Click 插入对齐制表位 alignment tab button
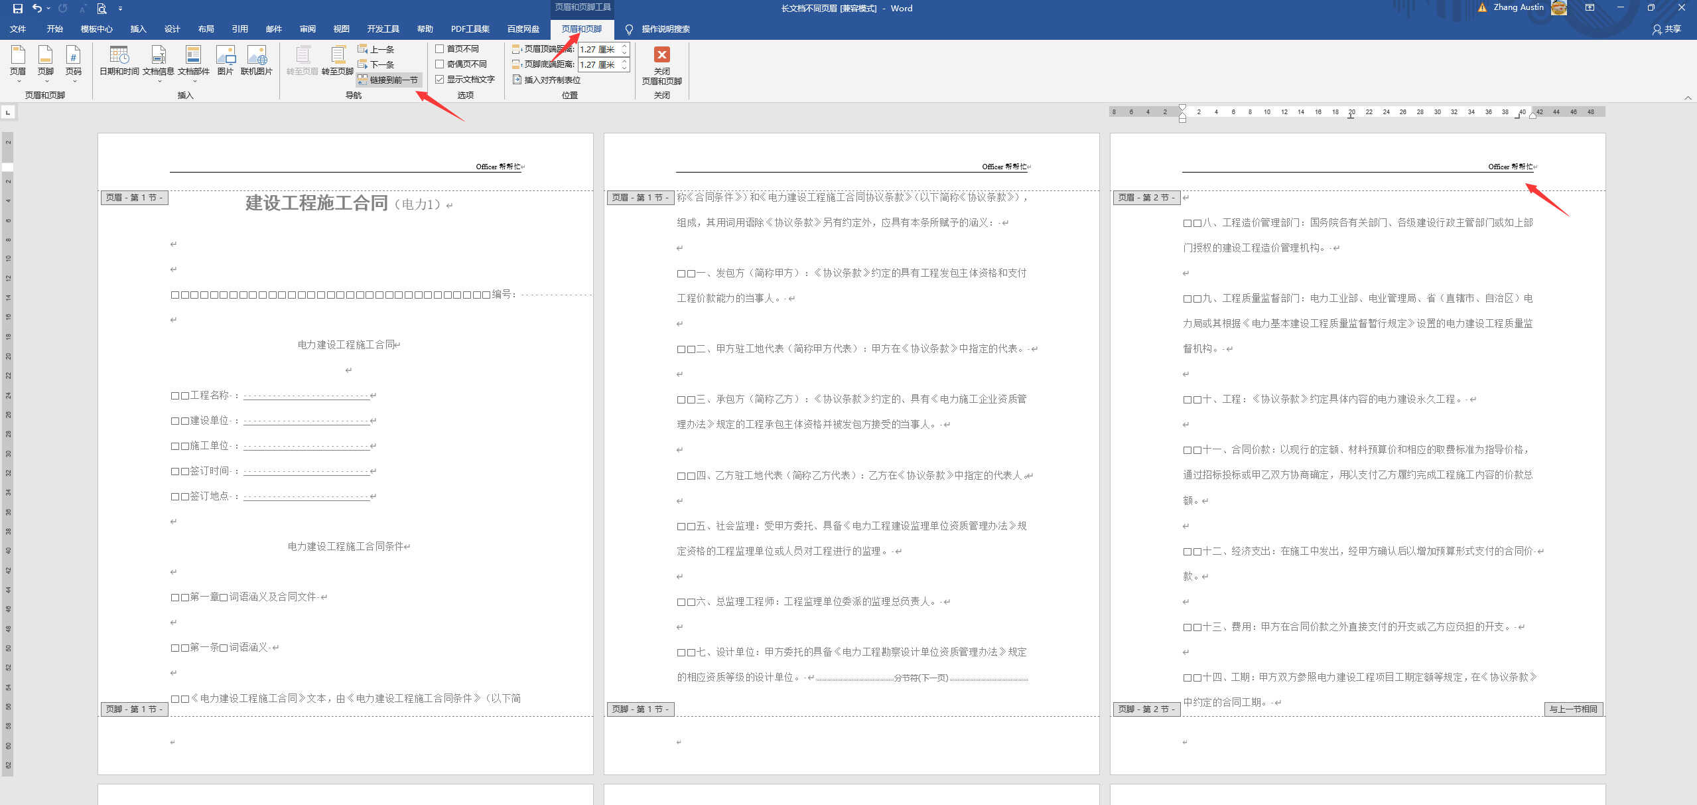This screenshot has height=805, width=1697. (x=547, y=80)
